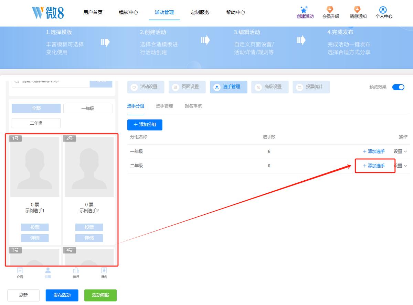Select the 选手分组 sub-tab

(136, 106)
